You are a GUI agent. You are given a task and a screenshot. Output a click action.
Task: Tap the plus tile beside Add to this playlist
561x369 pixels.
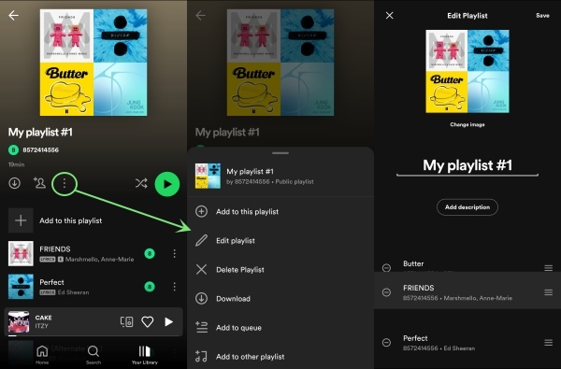pyautogui.click(x=21, y=220)
